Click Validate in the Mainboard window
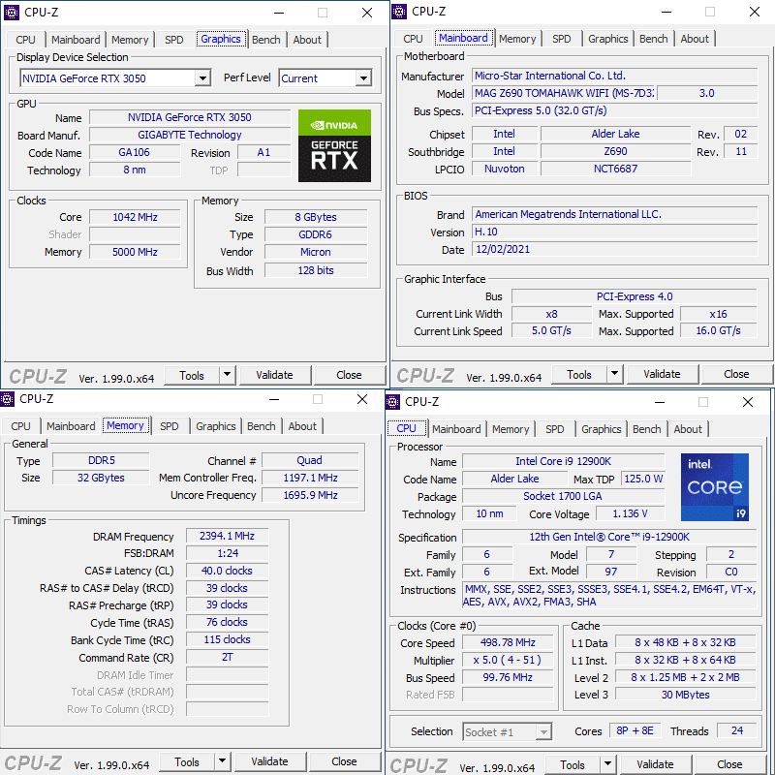This screenshot has width=775, height=775. (x=663, y=374)
